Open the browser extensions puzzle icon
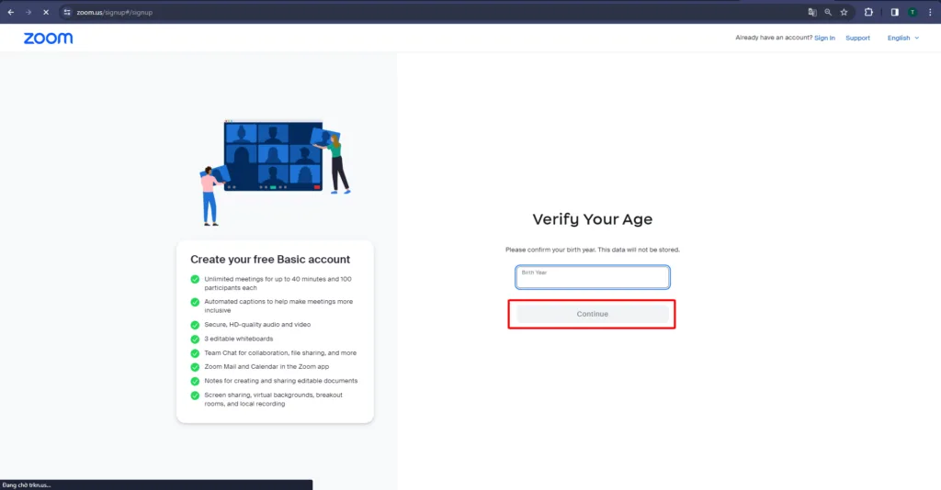 pyautogui.click(x=868, y=12)
